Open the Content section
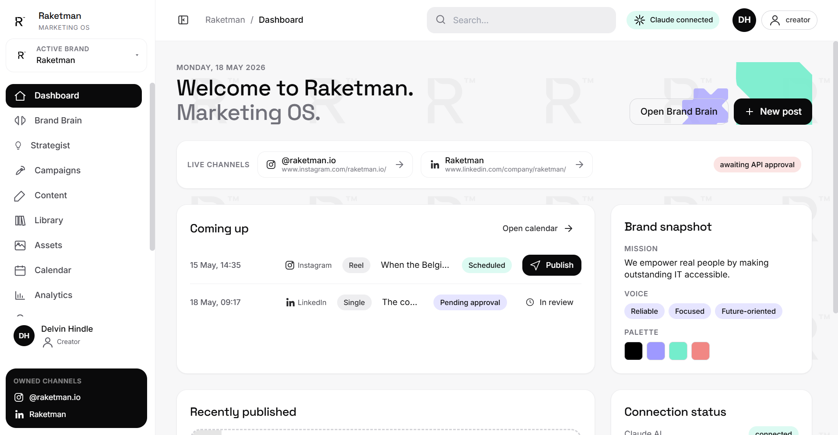The height and width of the screenshot is (435, 838). (74, 196)
